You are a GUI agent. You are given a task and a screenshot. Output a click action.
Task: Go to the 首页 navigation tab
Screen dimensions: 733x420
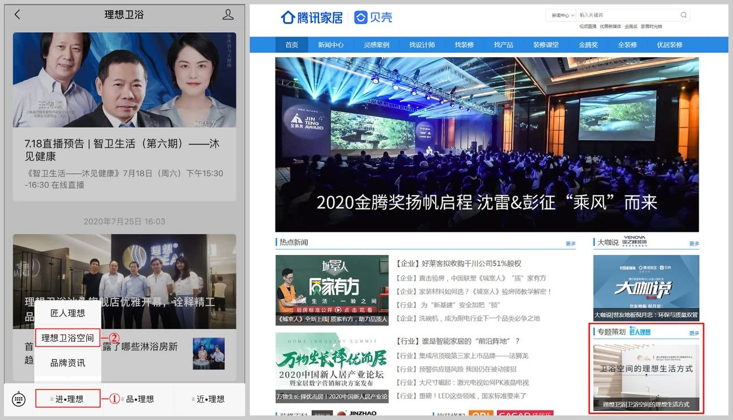pos(291,45)
